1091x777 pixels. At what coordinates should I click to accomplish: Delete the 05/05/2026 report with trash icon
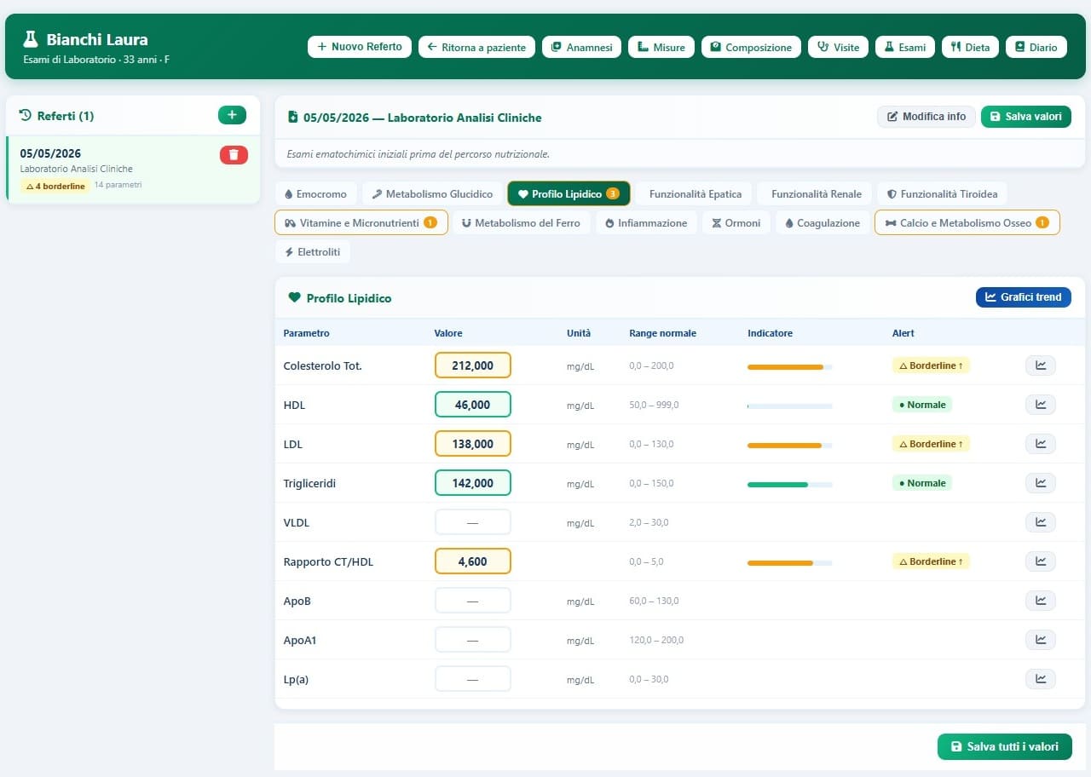click(234, 154)
